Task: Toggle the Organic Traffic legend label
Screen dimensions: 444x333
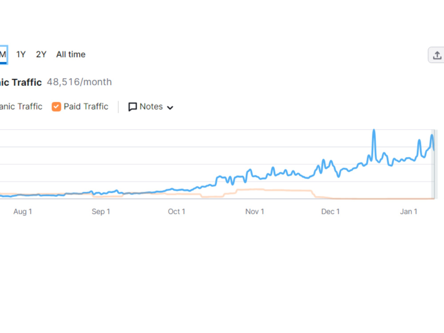Action: 21,107
